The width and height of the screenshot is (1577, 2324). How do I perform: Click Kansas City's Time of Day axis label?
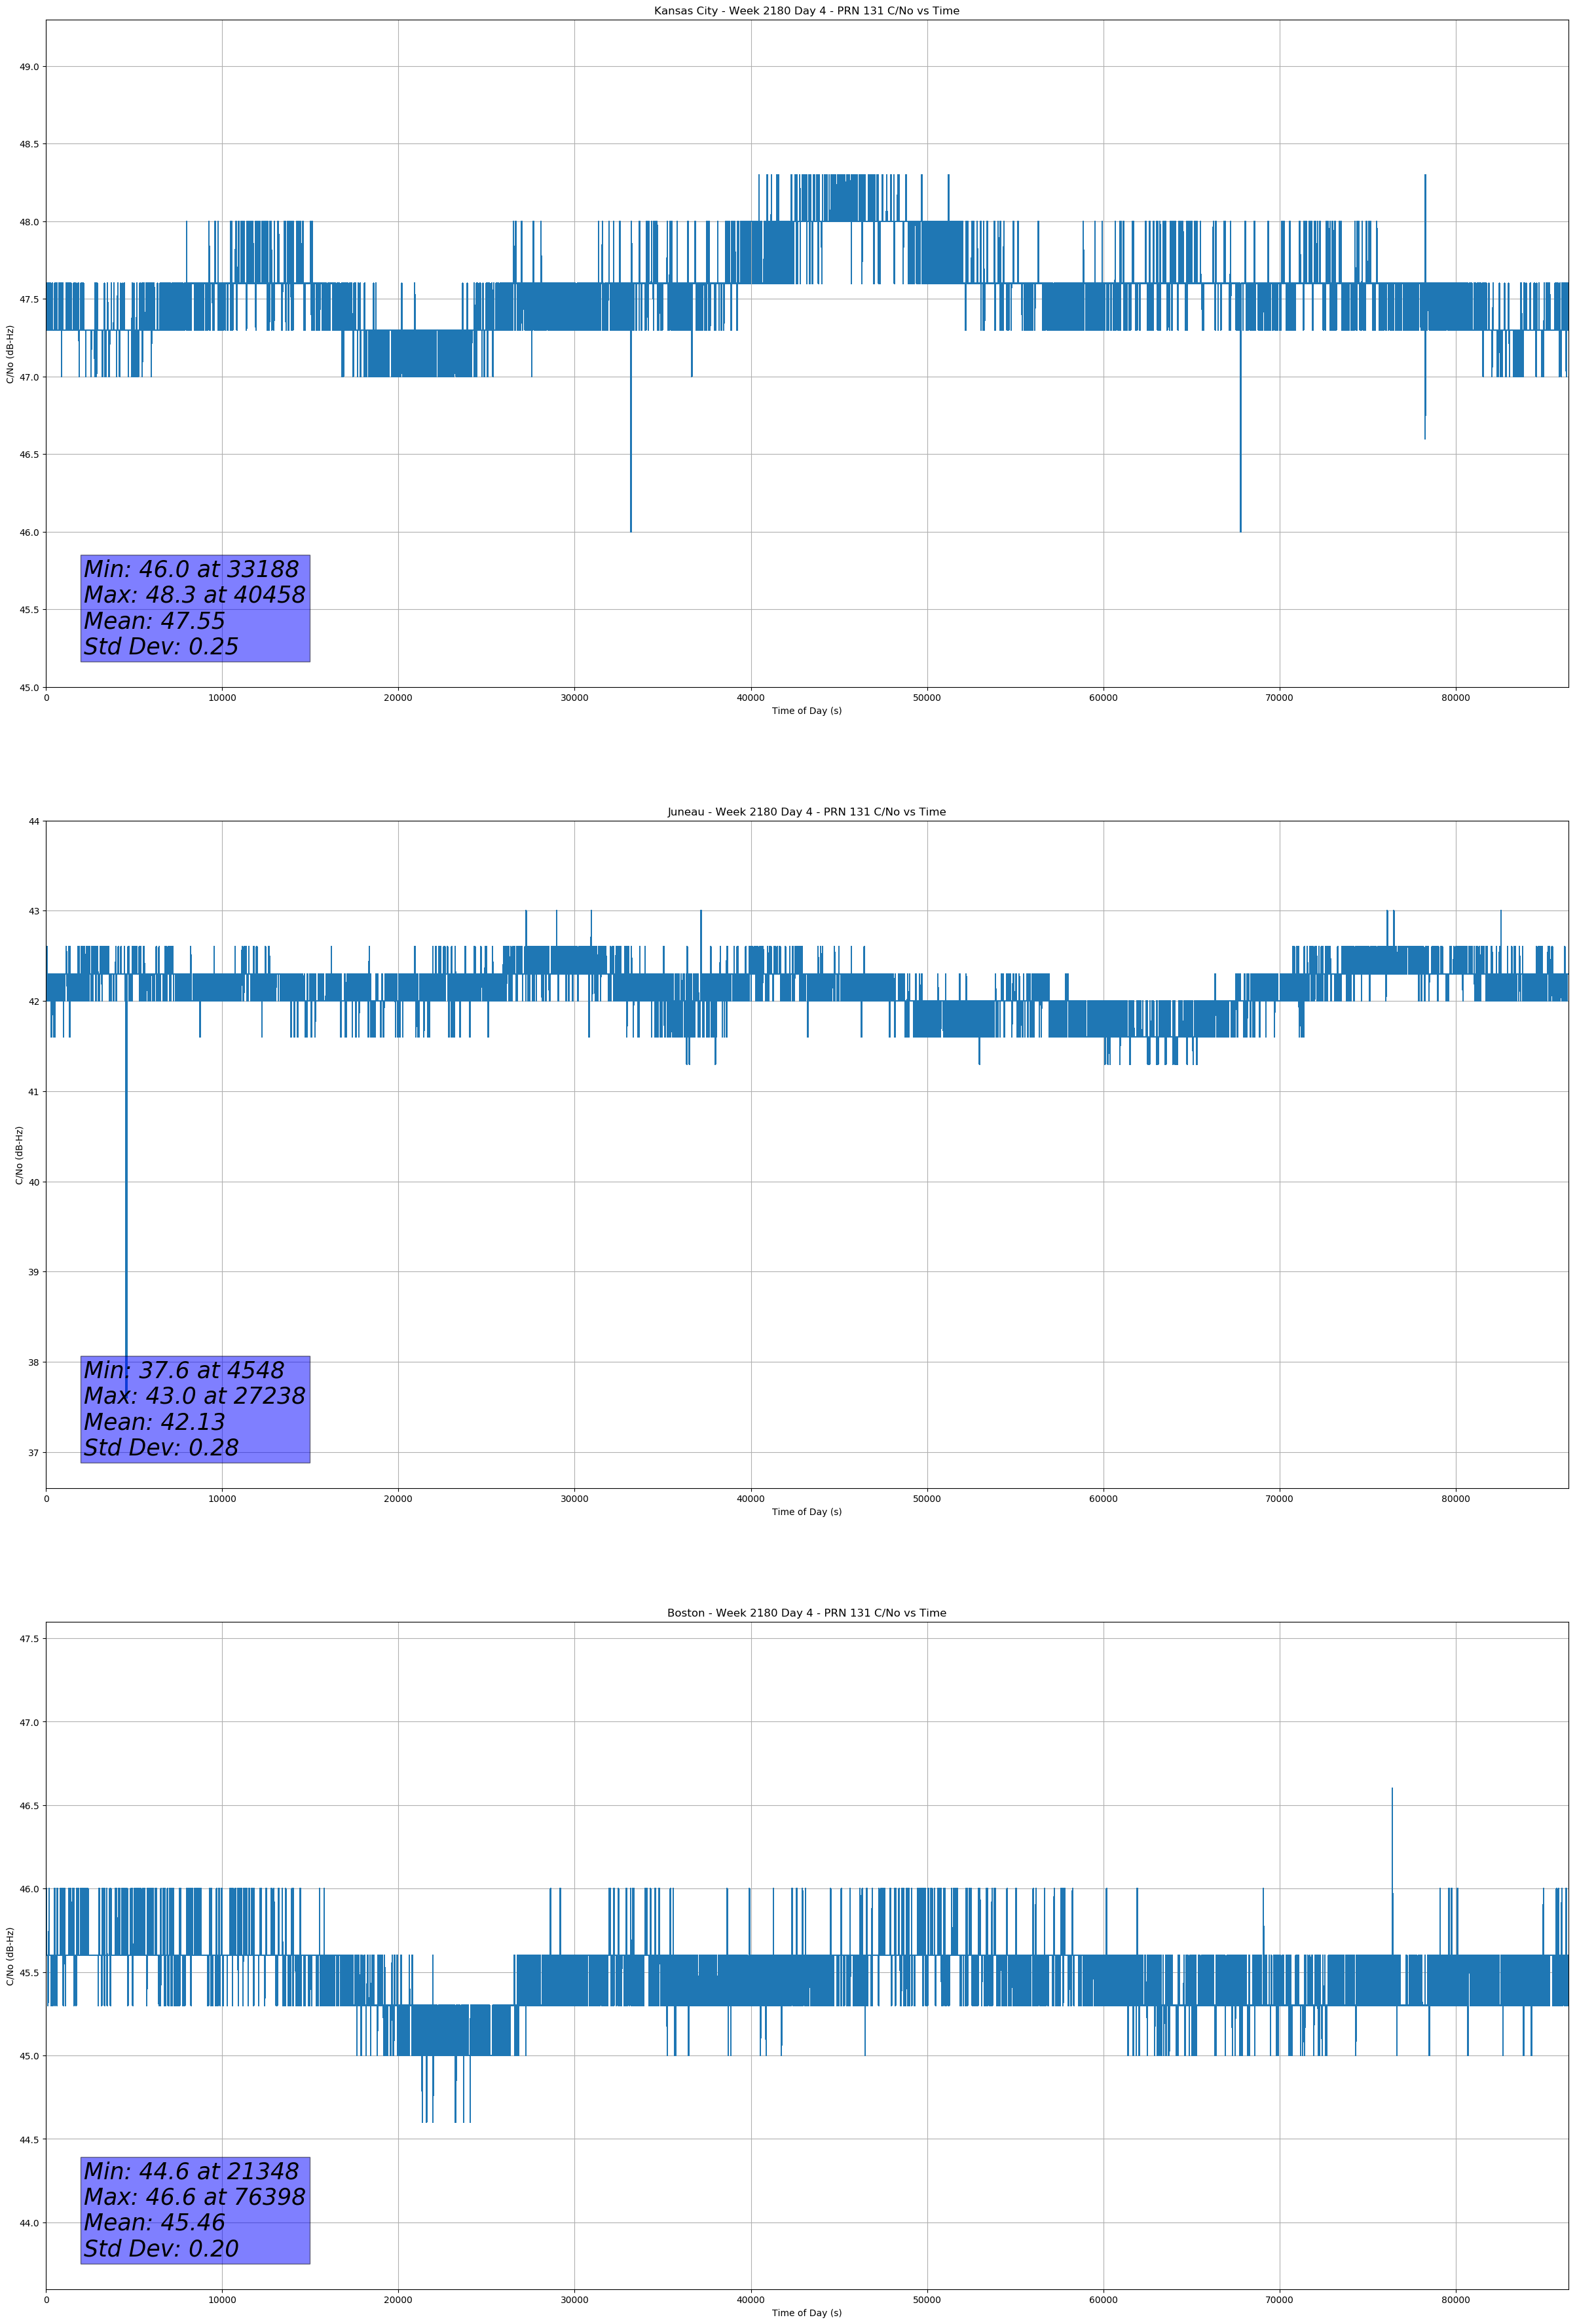point(806,711)
